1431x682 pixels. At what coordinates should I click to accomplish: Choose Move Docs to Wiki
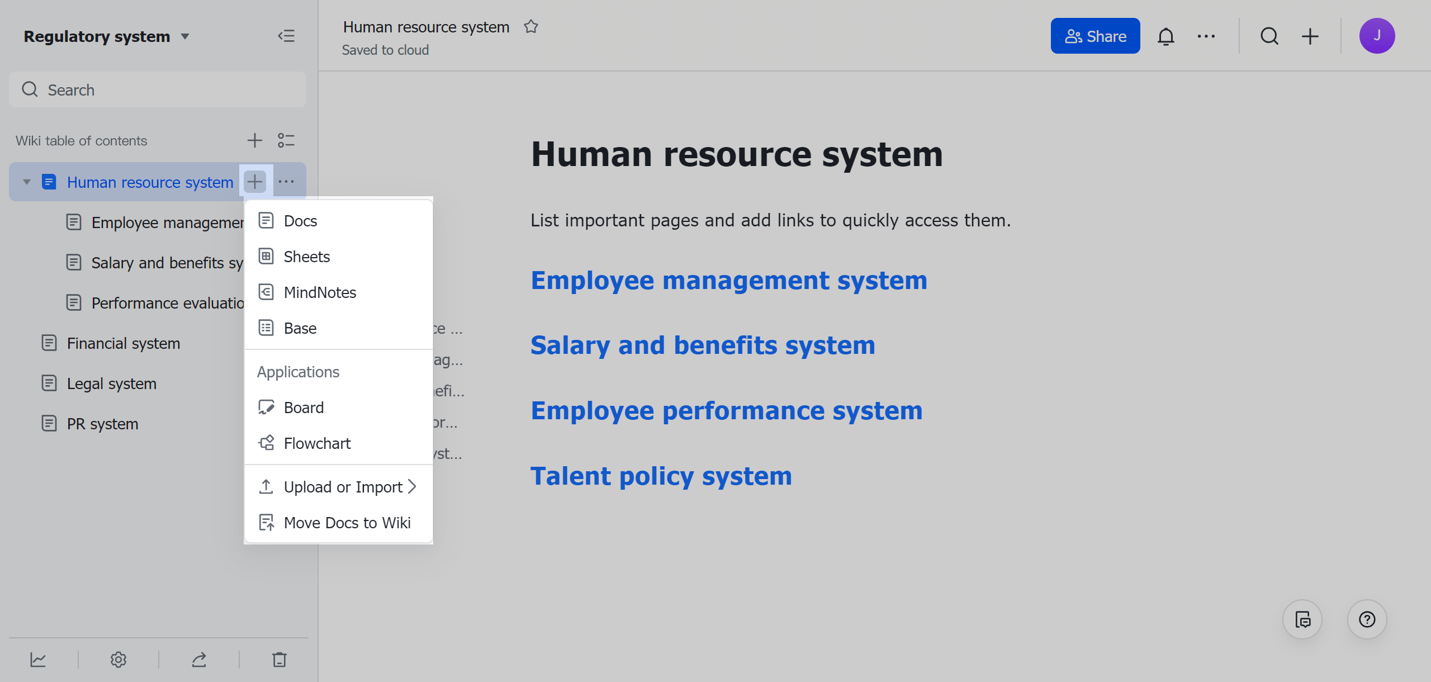339,523
